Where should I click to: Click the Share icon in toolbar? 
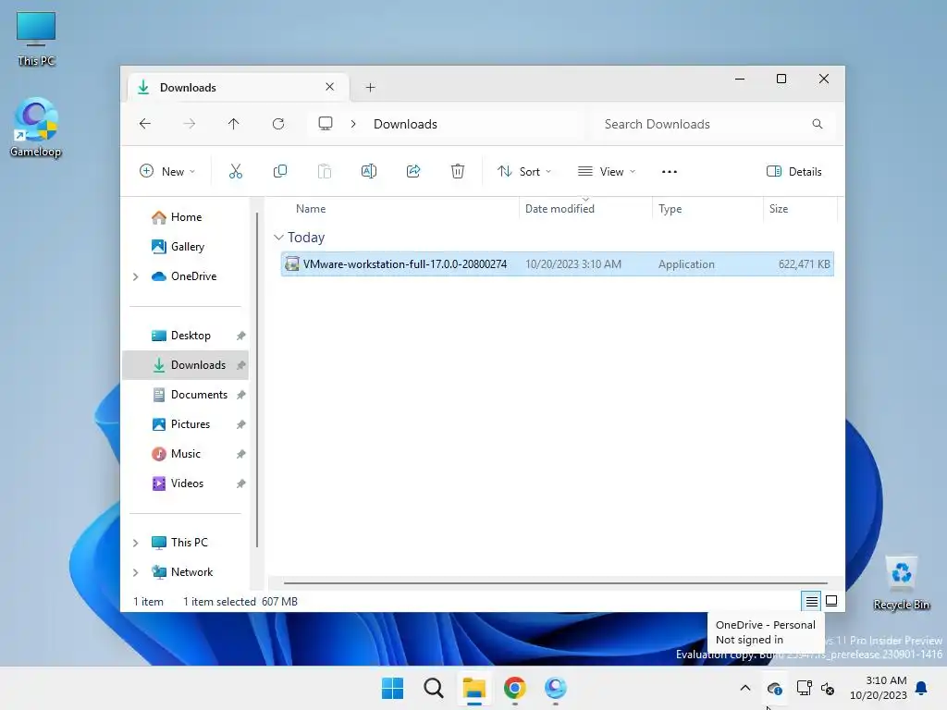[413, 171]
